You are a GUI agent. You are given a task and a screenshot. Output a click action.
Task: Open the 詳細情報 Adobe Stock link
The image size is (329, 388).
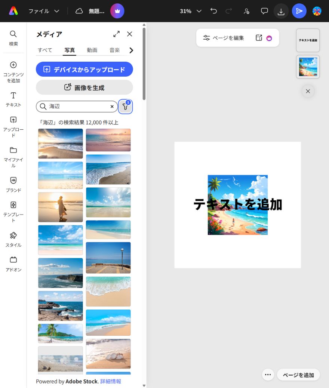point(111,381)
